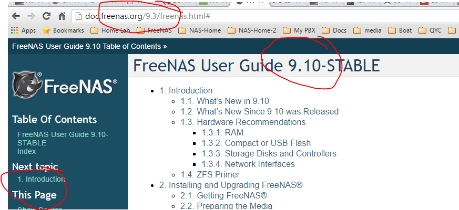
Task: Open the Boat bookmark folder
Action: [x=400, y=30]
